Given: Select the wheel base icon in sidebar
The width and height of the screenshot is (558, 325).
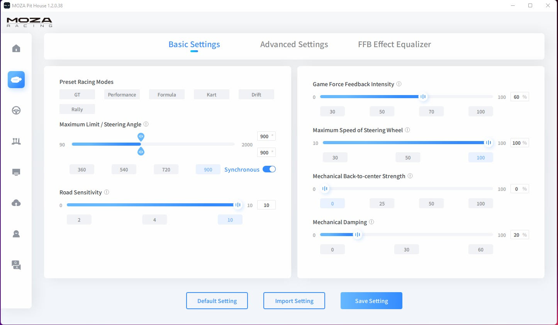Looking at the screenshot, I should (16, 80).
